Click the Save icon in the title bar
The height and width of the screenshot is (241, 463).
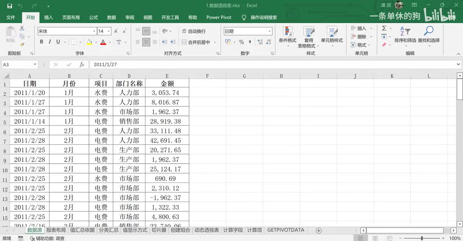(10, 6)
